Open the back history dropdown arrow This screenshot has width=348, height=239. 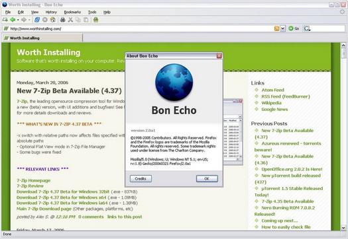point(18,20)
